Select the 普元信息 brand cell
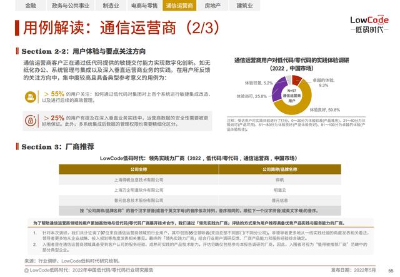 point(280,201)
